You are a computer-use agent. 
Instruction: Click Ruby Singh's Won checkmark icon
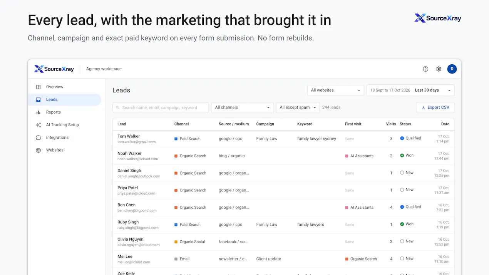[x=402, y=224]
